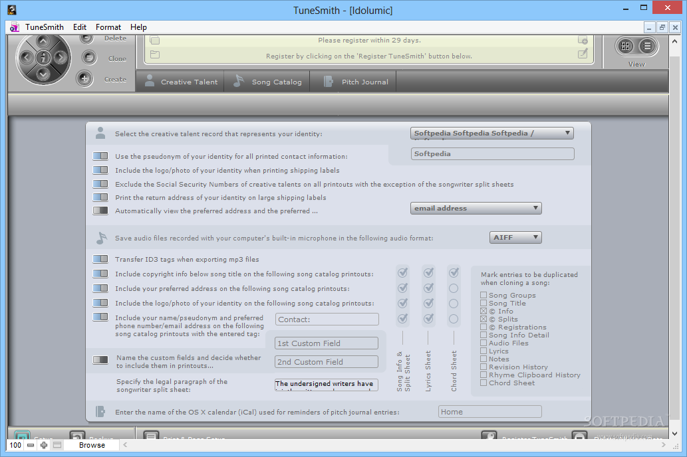The width and height of the screenshot is (687, 457).
Task: Open the Creative Talent tab
Action: [180, 82]
